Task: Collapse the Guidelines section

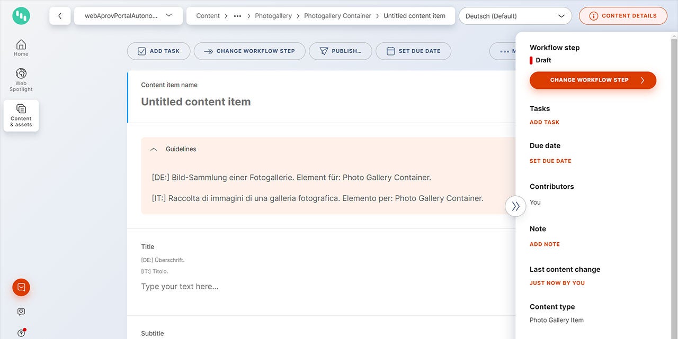Action: pos(154,149)
